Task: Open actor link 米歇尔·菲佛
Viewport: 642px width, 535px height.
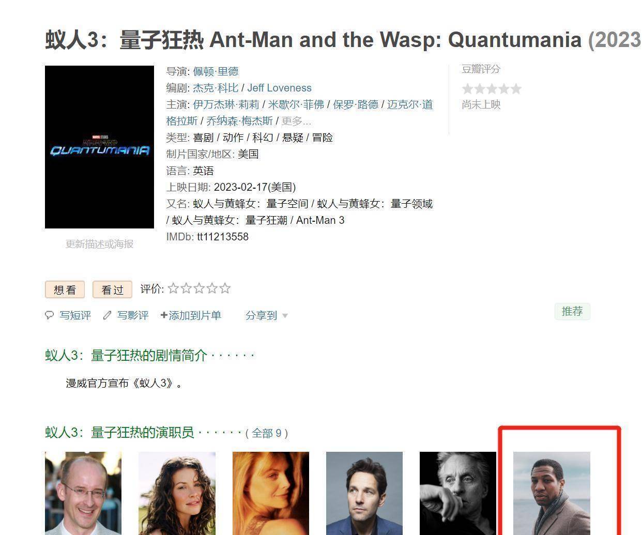Action: click(x=296, y=104)
